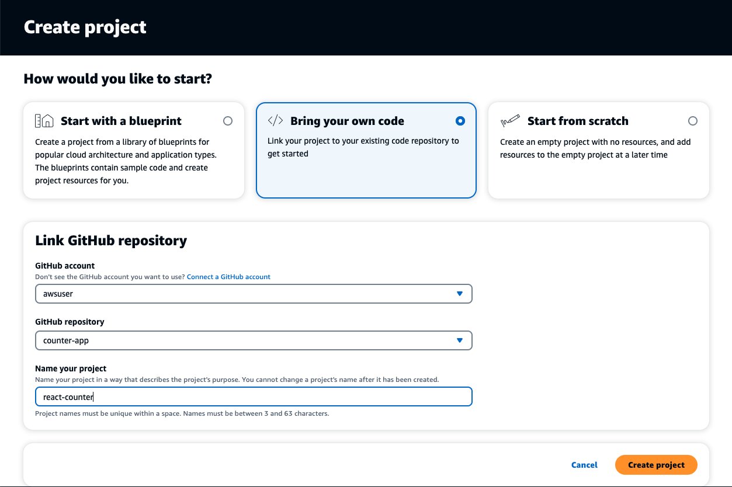This screenshot has width=732, height=487.
Task: Click the "Start with a blueprint" card title
Action: click(x=121, y=121)
